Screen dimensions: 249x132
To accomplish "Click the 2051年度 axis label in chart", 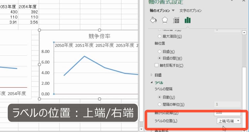I will click(84, 45).
